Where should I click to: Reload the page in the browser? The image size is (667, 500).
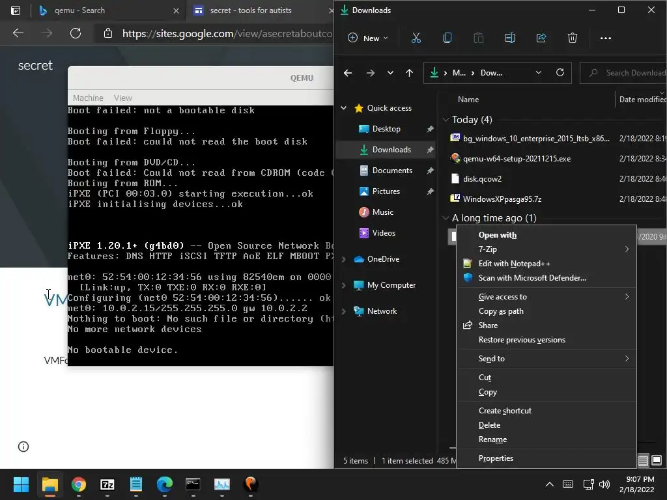coord(76,33)
